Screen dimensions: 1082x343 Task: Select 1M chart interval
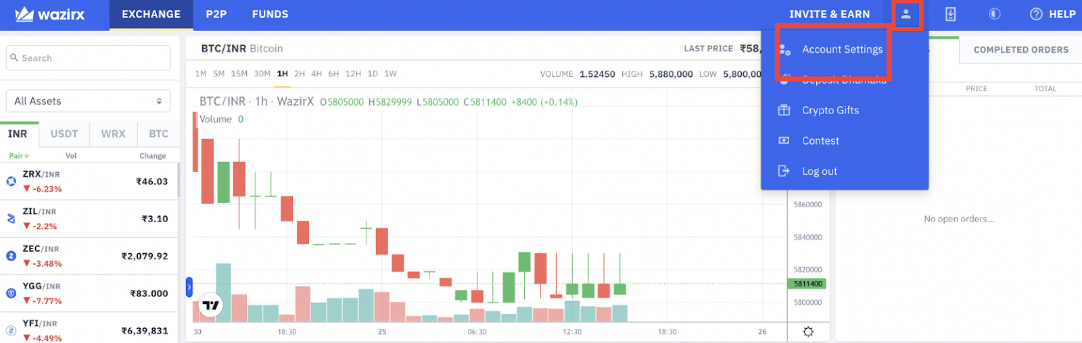(201, 74)
